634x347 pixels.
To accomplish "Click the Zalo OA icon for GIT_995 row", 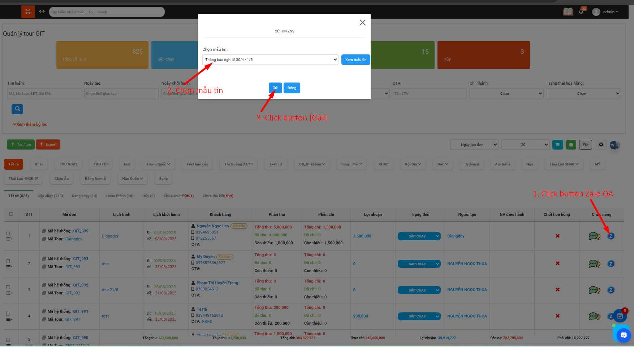I will pos(611,236).
